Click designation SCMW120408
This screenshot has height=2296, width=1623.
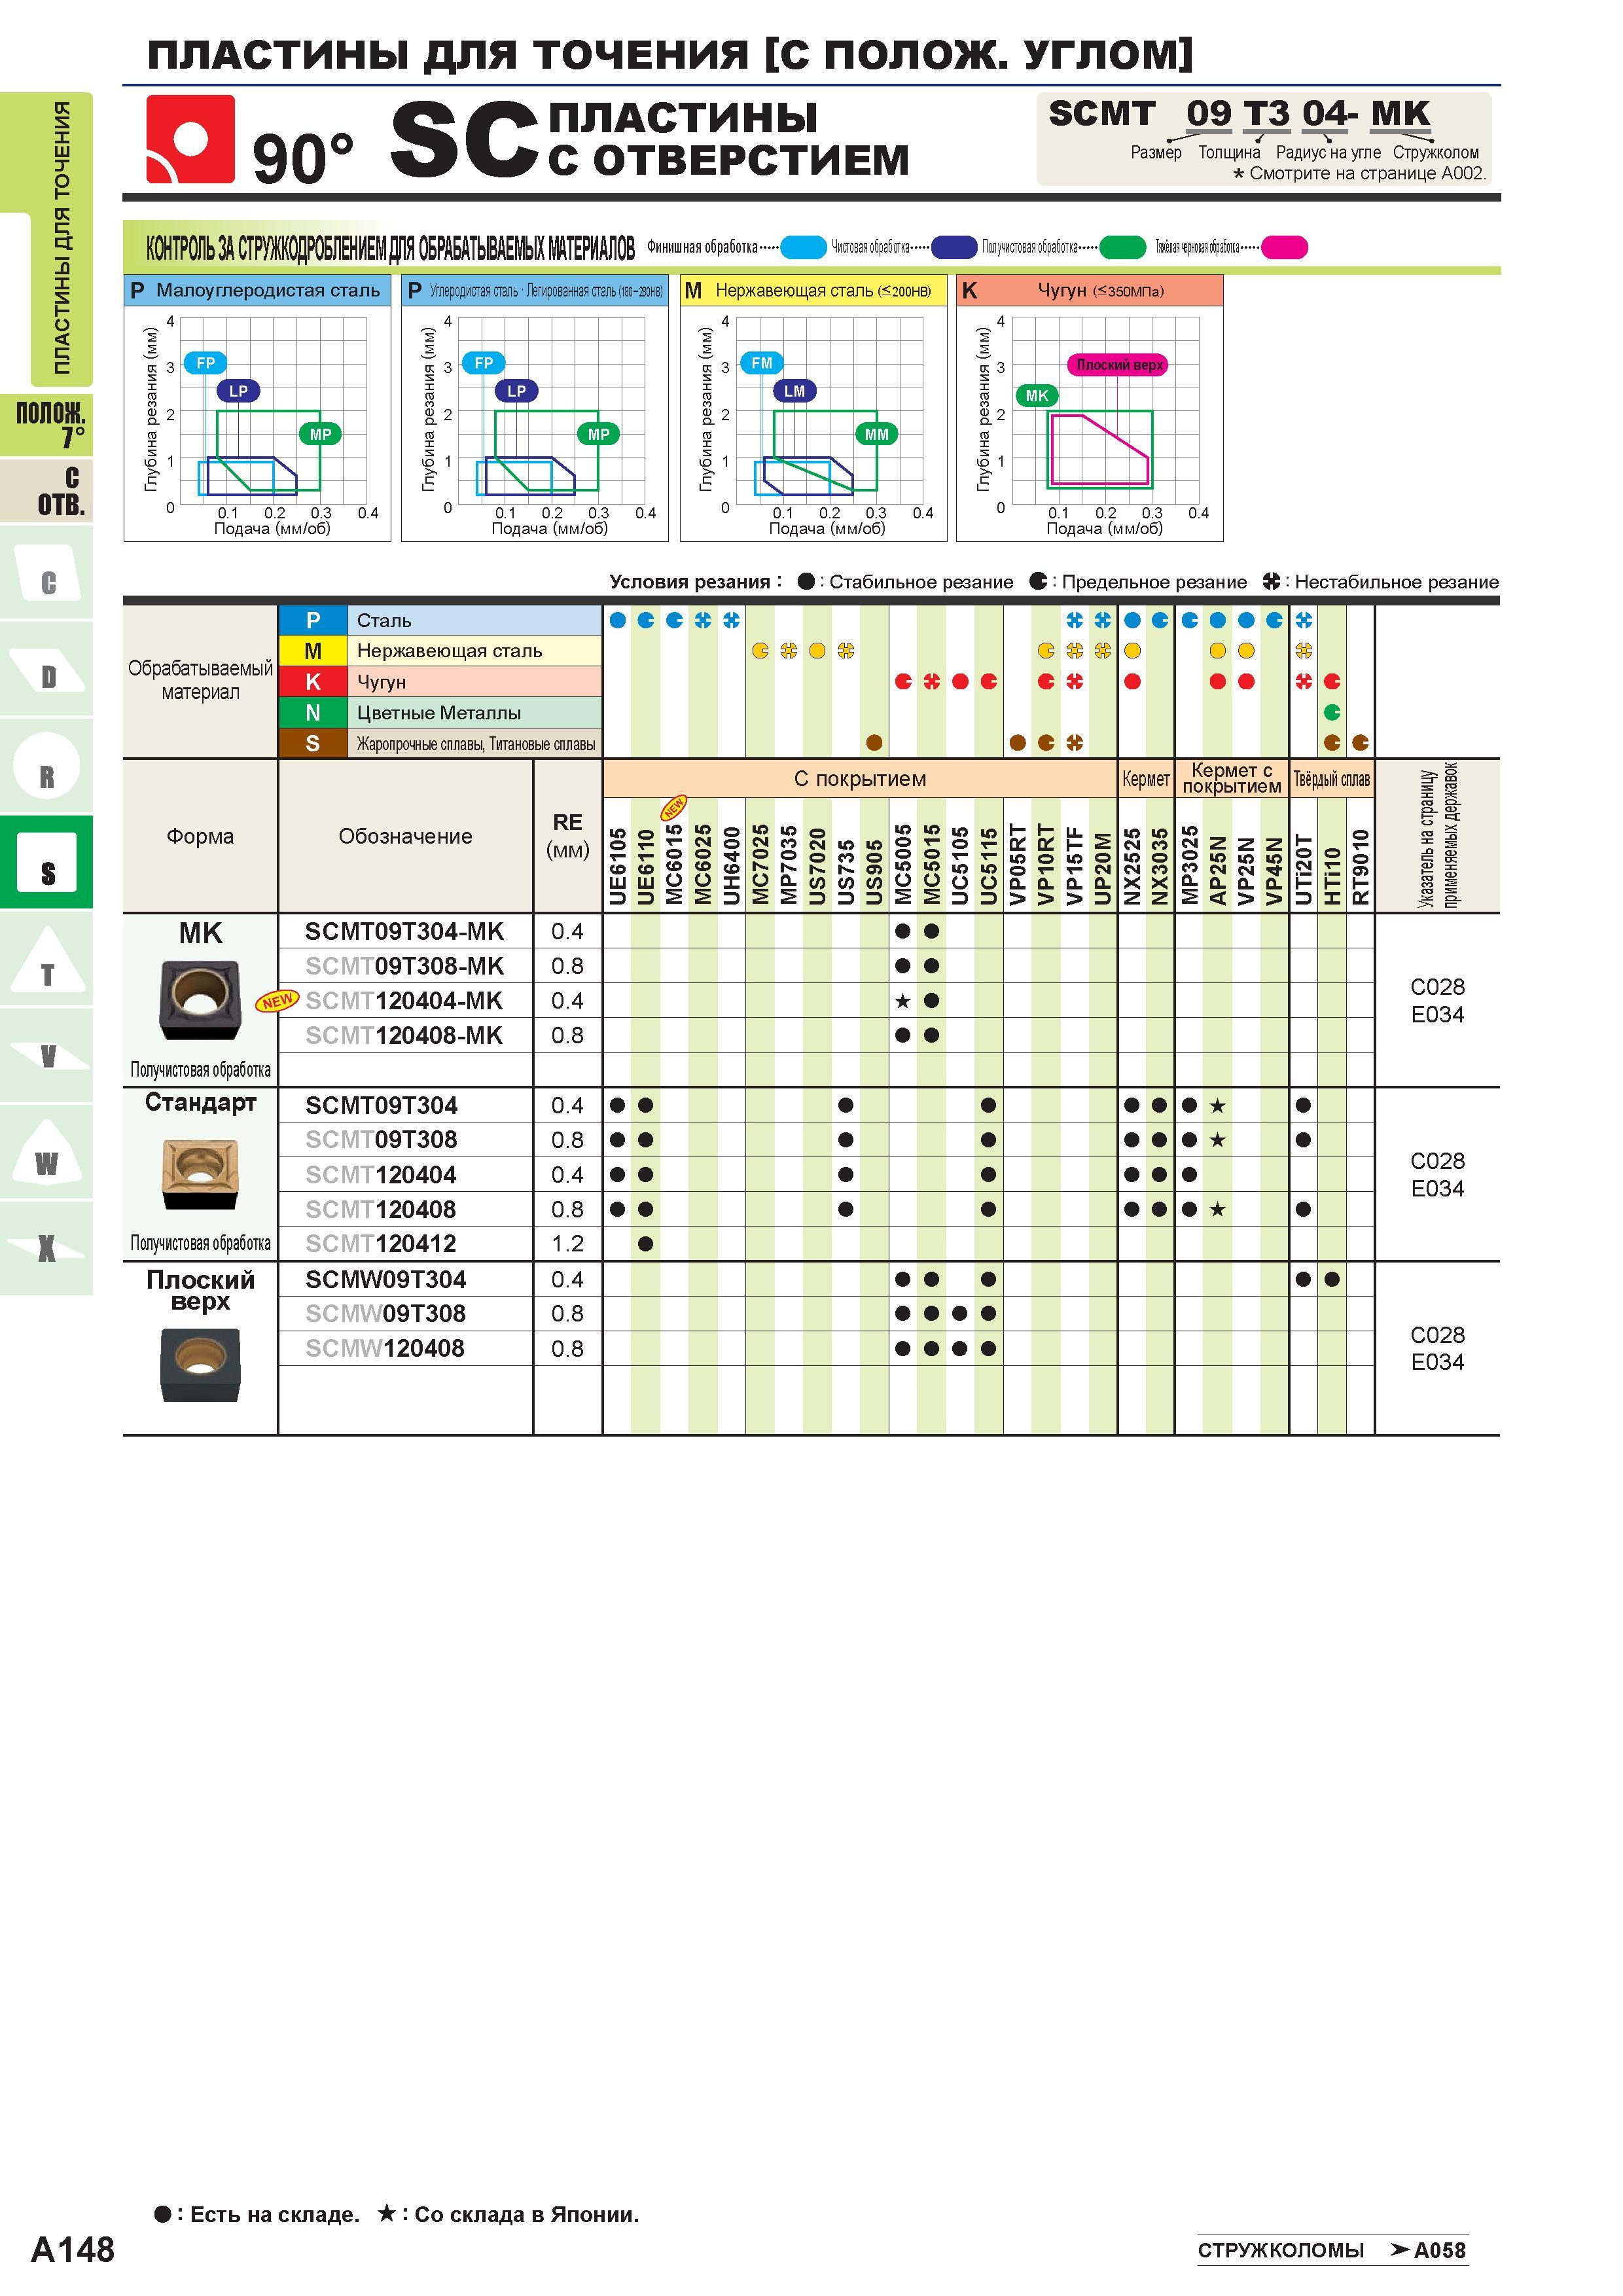tap(384, 1348)
